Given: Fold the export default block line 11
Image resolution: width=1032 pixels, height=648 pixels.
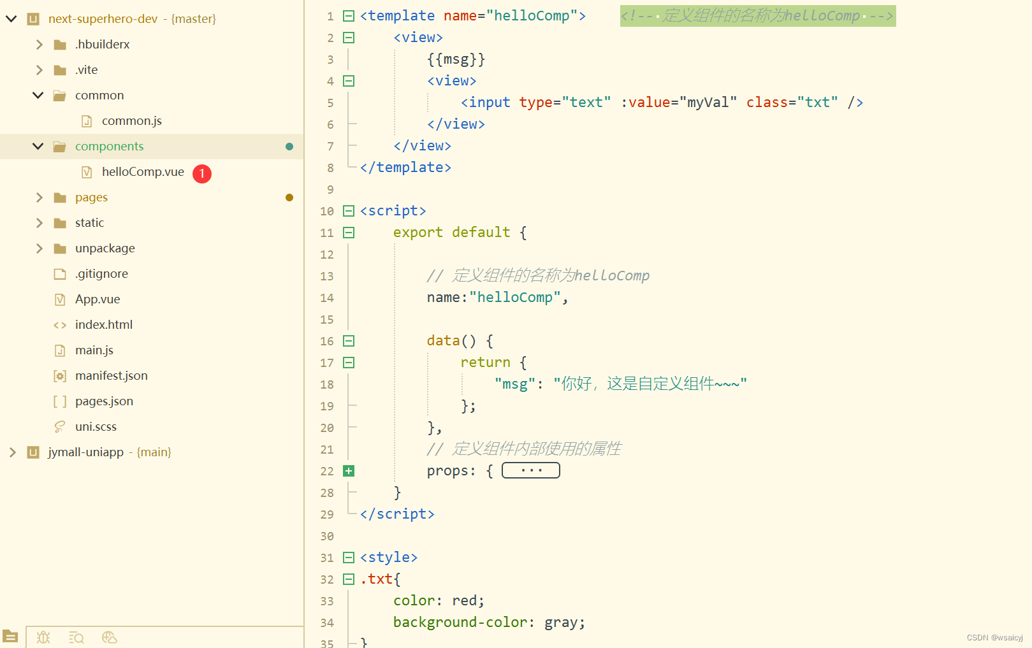Looking at the screenshot, I should point(349,233).
